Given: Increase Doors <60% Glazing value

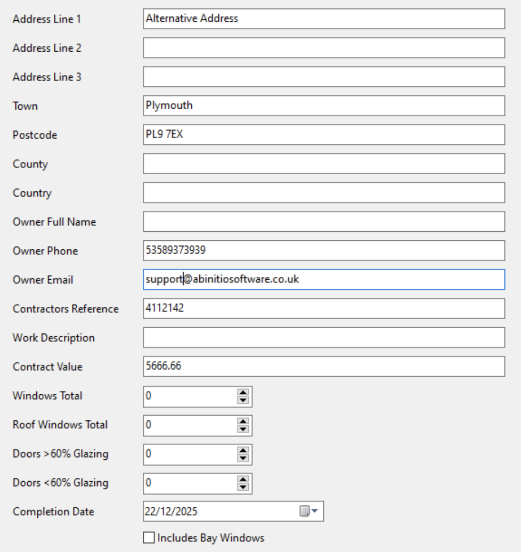Looking at the screenshot, I should click(x=243, y=480).
